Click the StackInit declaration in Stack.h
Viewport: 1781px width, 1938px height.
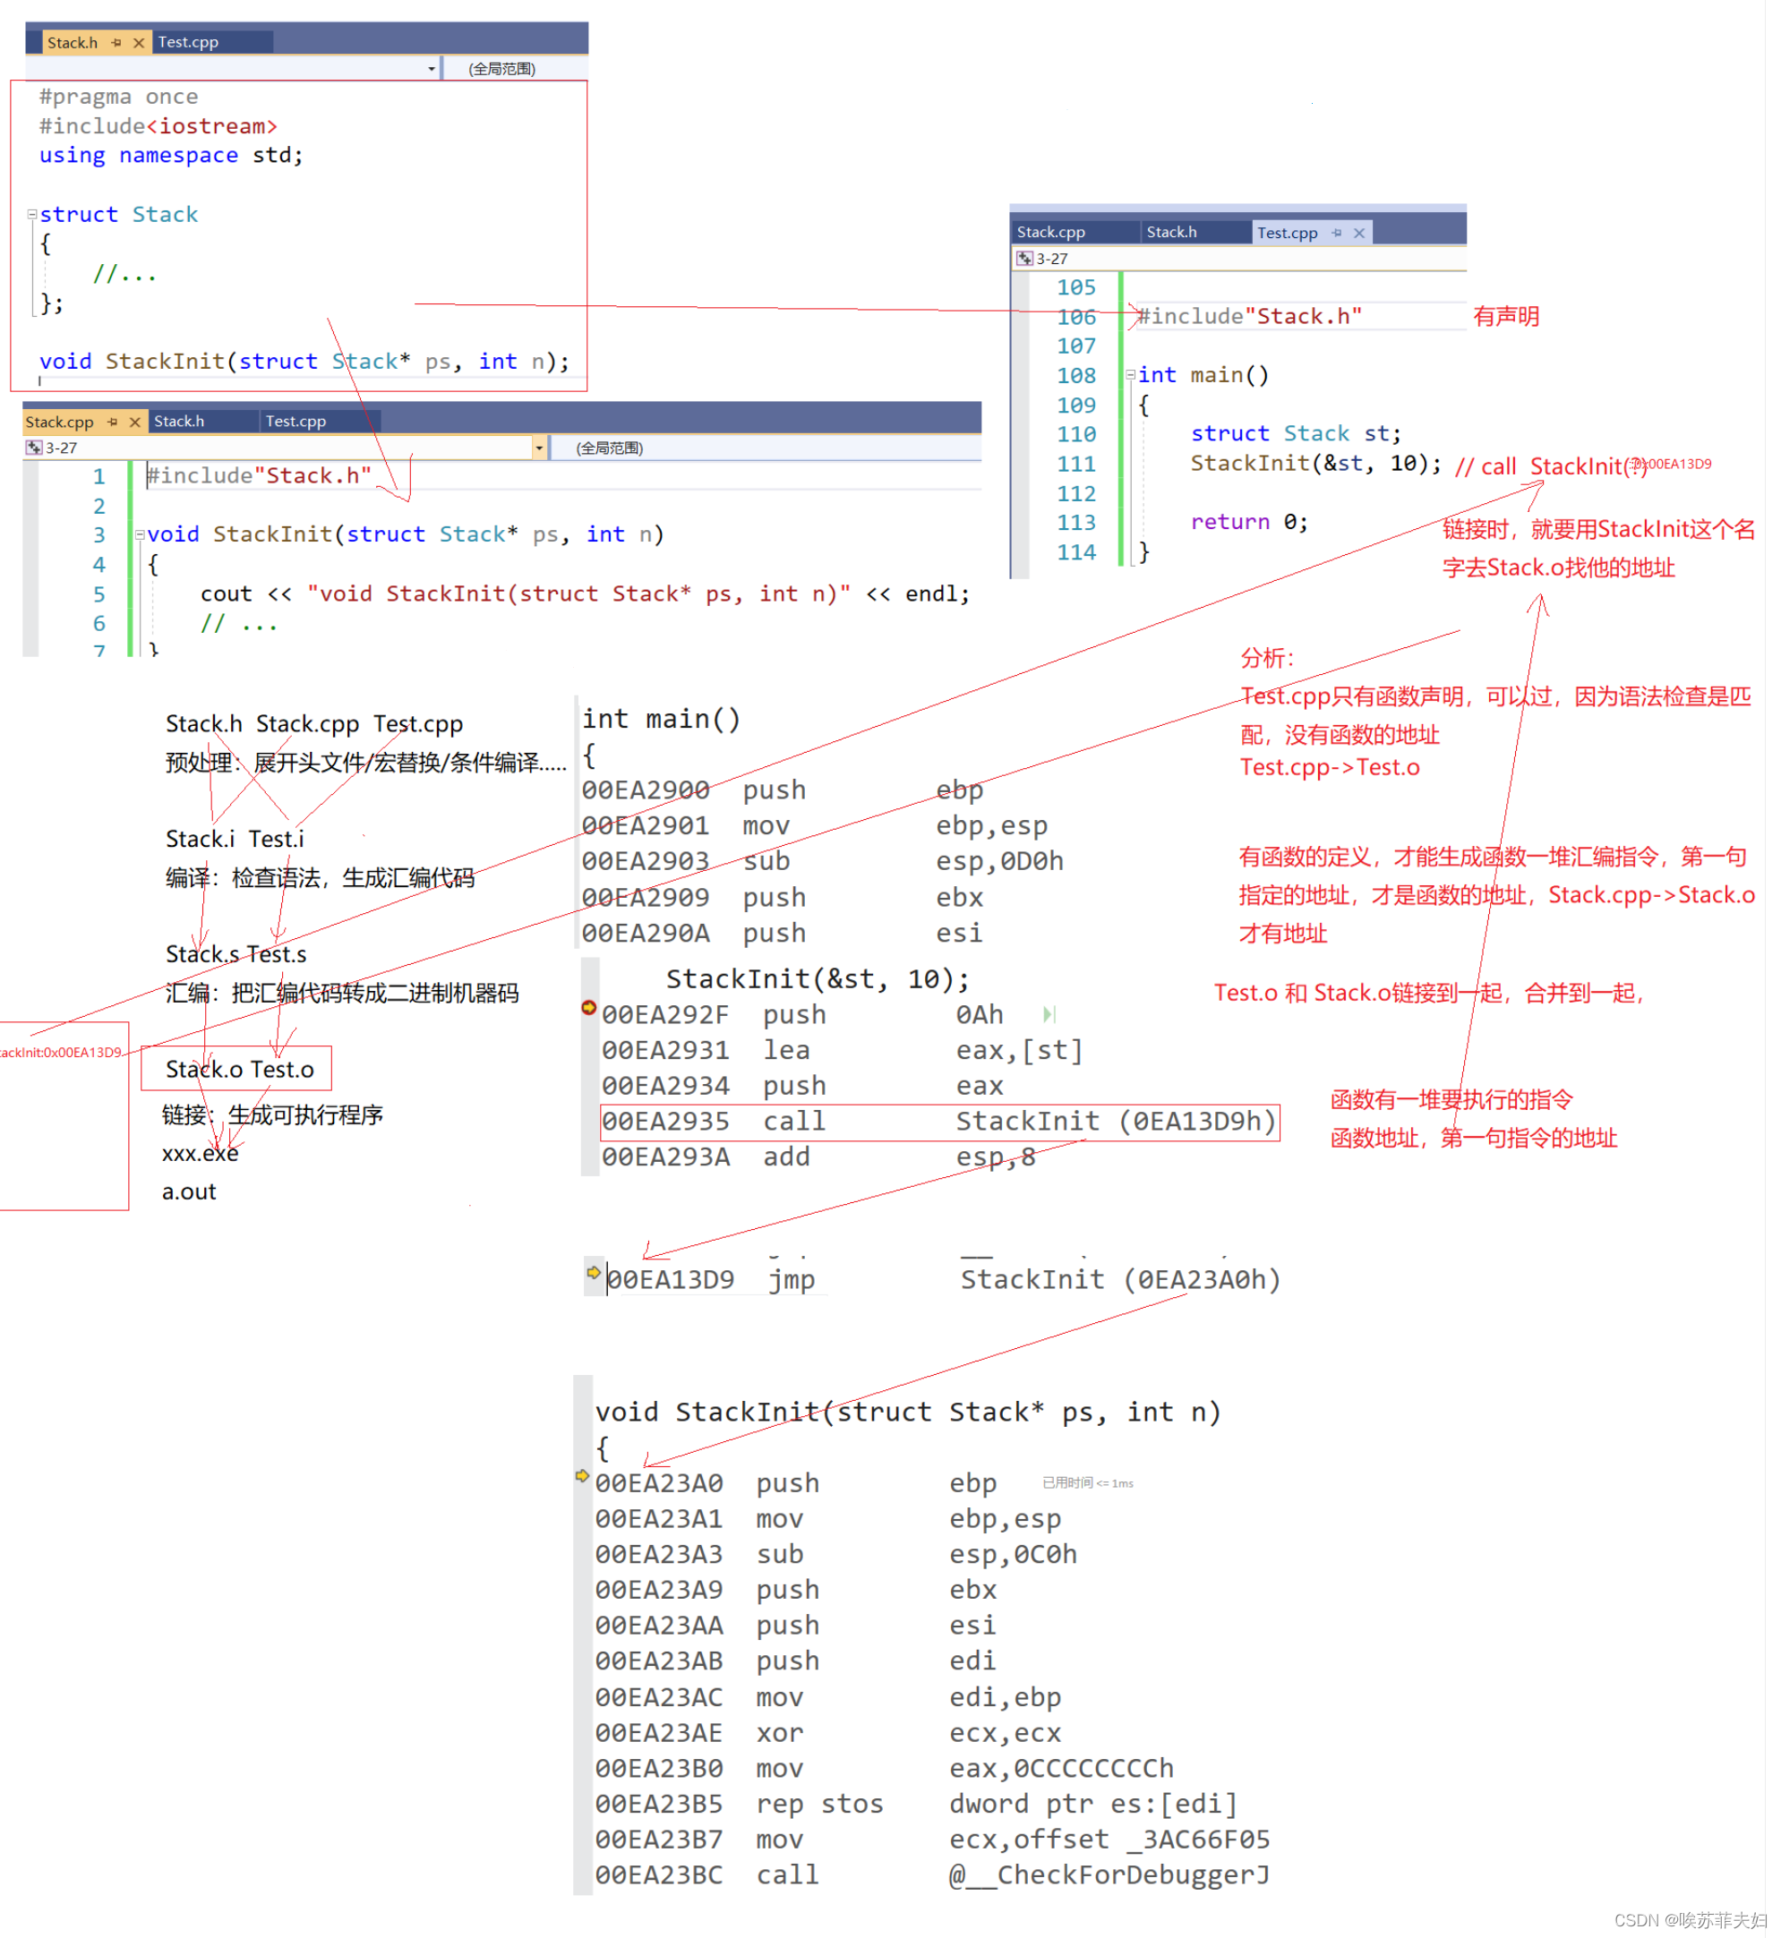[304, 362]
